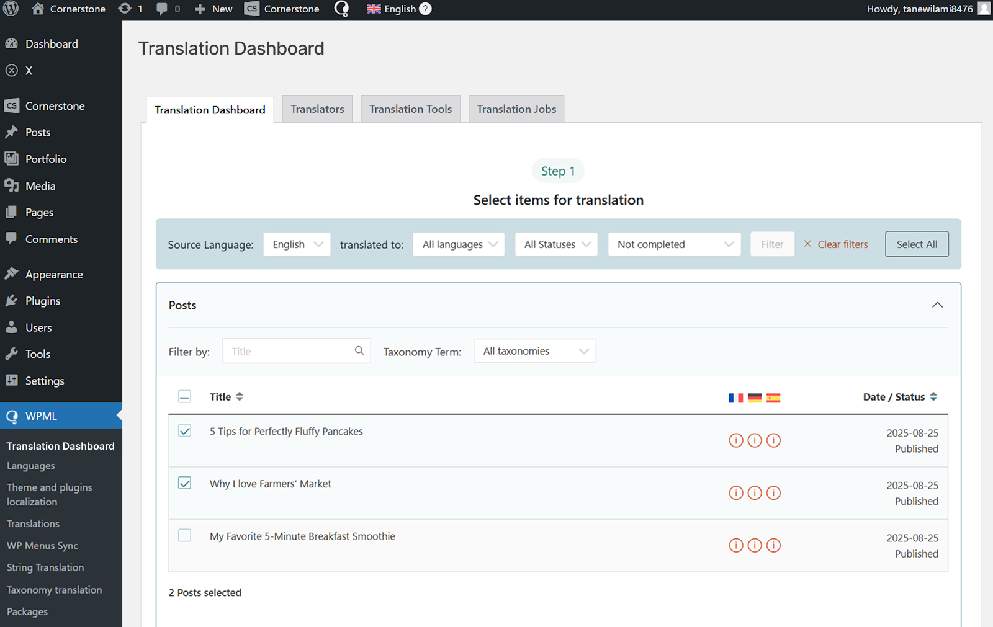Expand the Not completed status dropdown
The image size is (993, 627).
tap(674, 244)
